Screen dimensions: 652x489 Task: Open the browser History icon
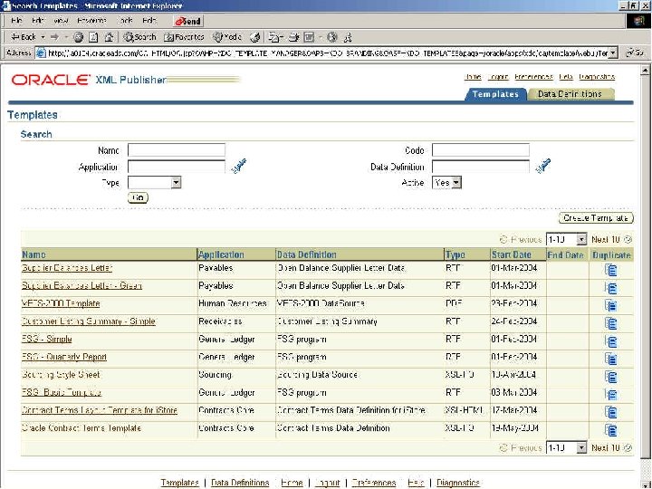click(254, 37)
